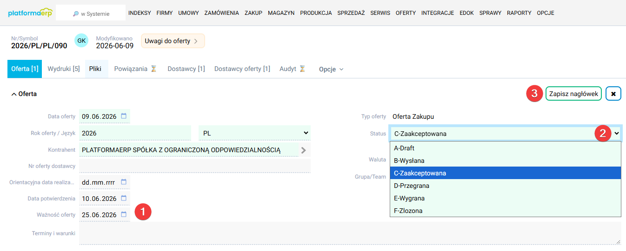Open the INDEKSY menu
This screenshot has width=626, height=251.
[140, 13]
